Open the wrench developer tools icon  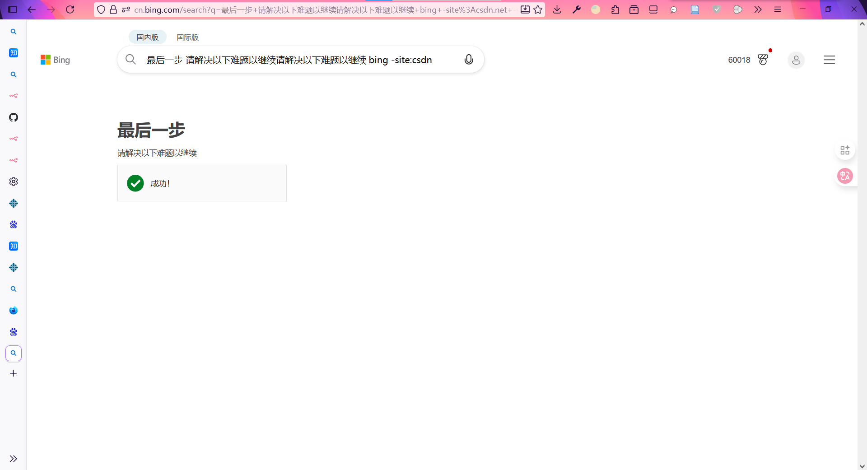click(x=577, y=9)
